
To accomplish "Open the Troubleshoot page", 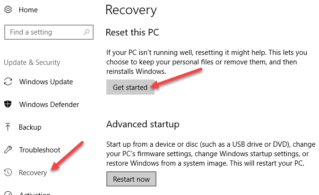I will (40, 150).
